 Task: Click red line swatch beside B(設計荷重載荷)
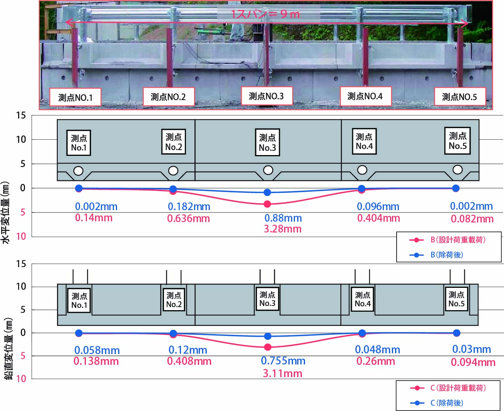[x=417, y=240]
